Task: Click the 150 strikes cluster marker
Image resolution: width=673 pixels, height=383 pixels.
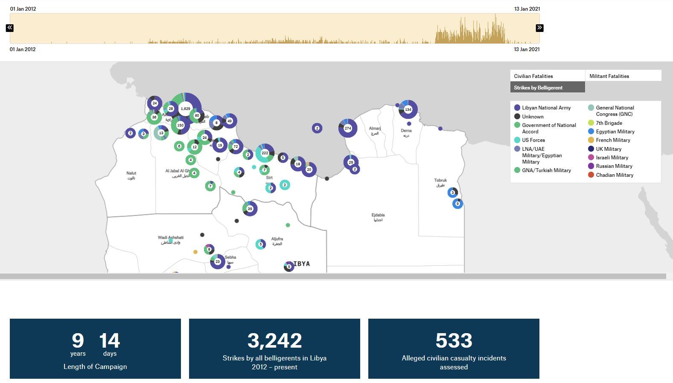Action: pos(180,125)
